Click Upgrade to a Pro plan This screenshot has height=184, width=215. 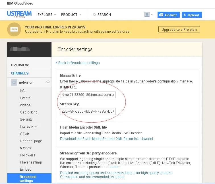[x=179, y=29]
